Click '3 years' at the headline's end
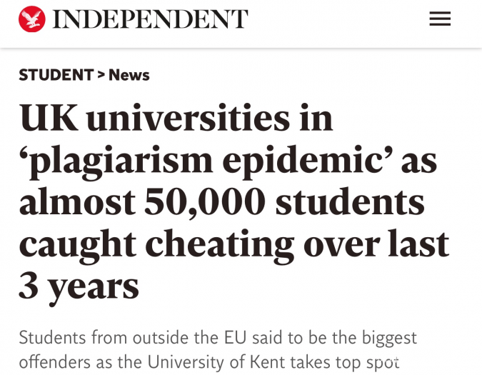The image size is (482, 375). [x=79, y=284]
